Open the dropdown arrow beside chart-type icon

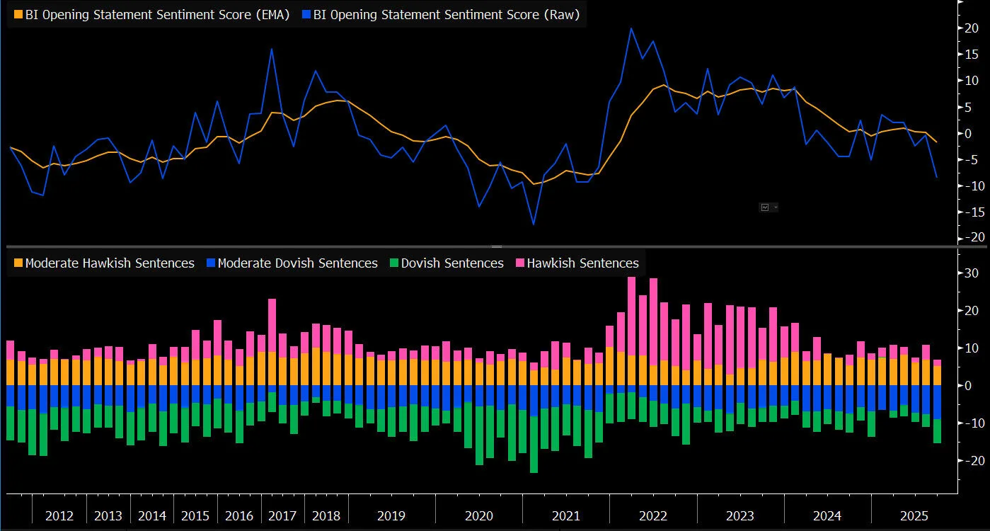[x=775, y=207]
